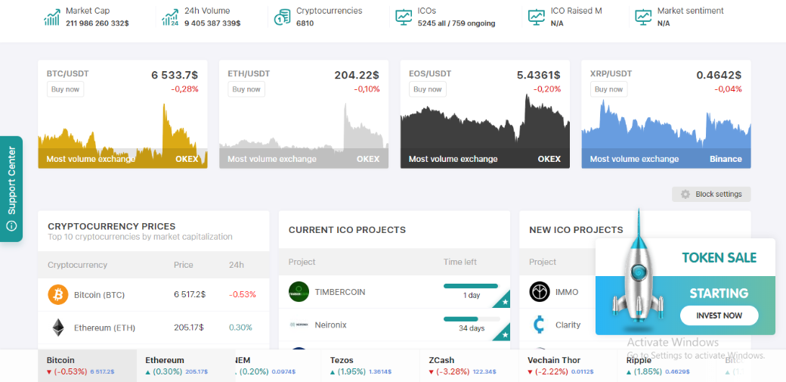
Task: Click the CURRENT ICO PROJECTS heading
Action: [347, 230]
